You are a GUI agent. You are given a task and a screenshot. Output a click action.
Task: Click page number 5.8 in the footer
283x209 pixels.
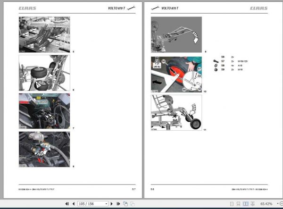(x=152, y=189)
